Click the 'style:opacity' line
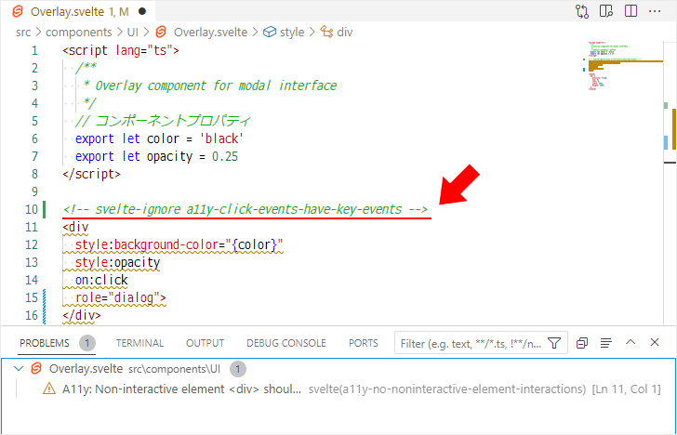This screenshot has width=677, height=435. pos(117,263)
